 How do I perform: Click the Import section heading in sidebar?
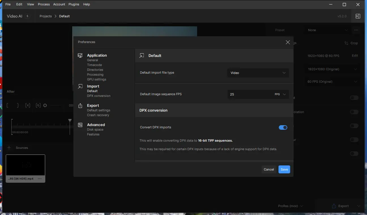[x=93, y=86]
